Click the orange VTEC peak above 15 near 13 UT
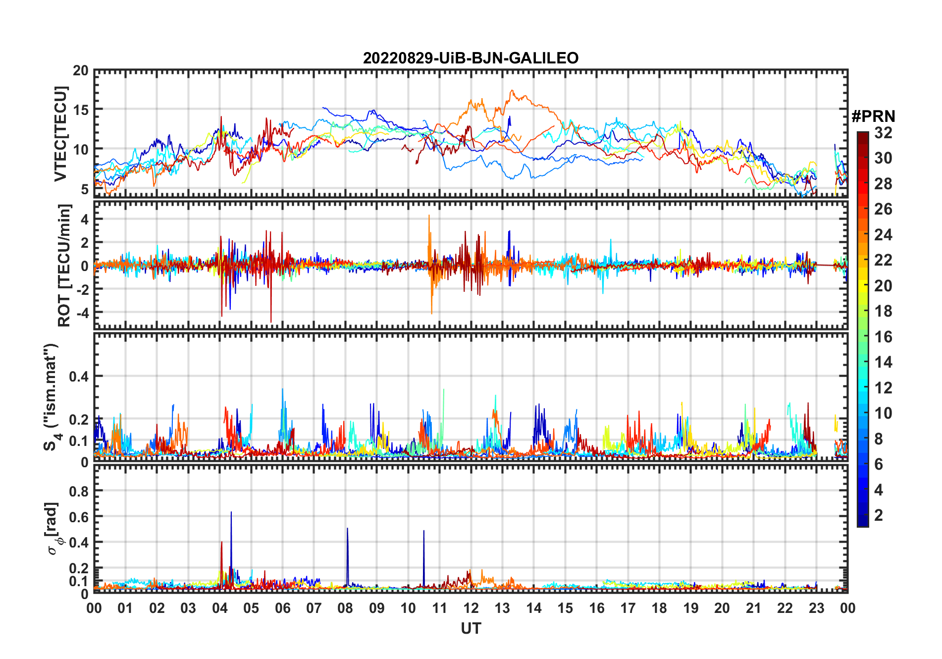 [x=512, y=91]
